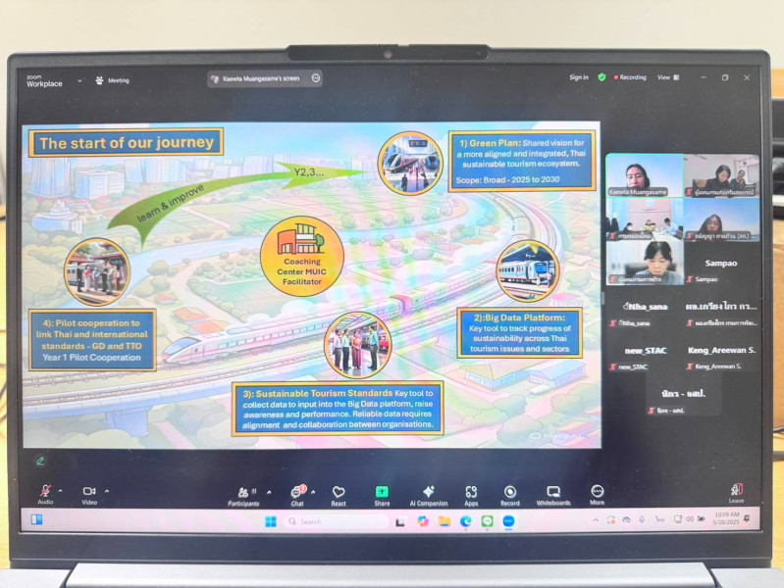This screenshot has width=784, height=588.
Task: Expand the video options caret
Action: (x=107, y=490)
